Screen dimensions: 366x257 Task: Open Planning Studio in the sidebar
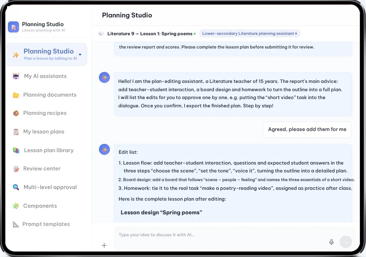click(46, 55)
